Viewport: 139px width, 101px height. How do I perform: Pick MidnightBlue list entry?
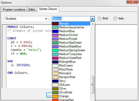click(71, 62)
